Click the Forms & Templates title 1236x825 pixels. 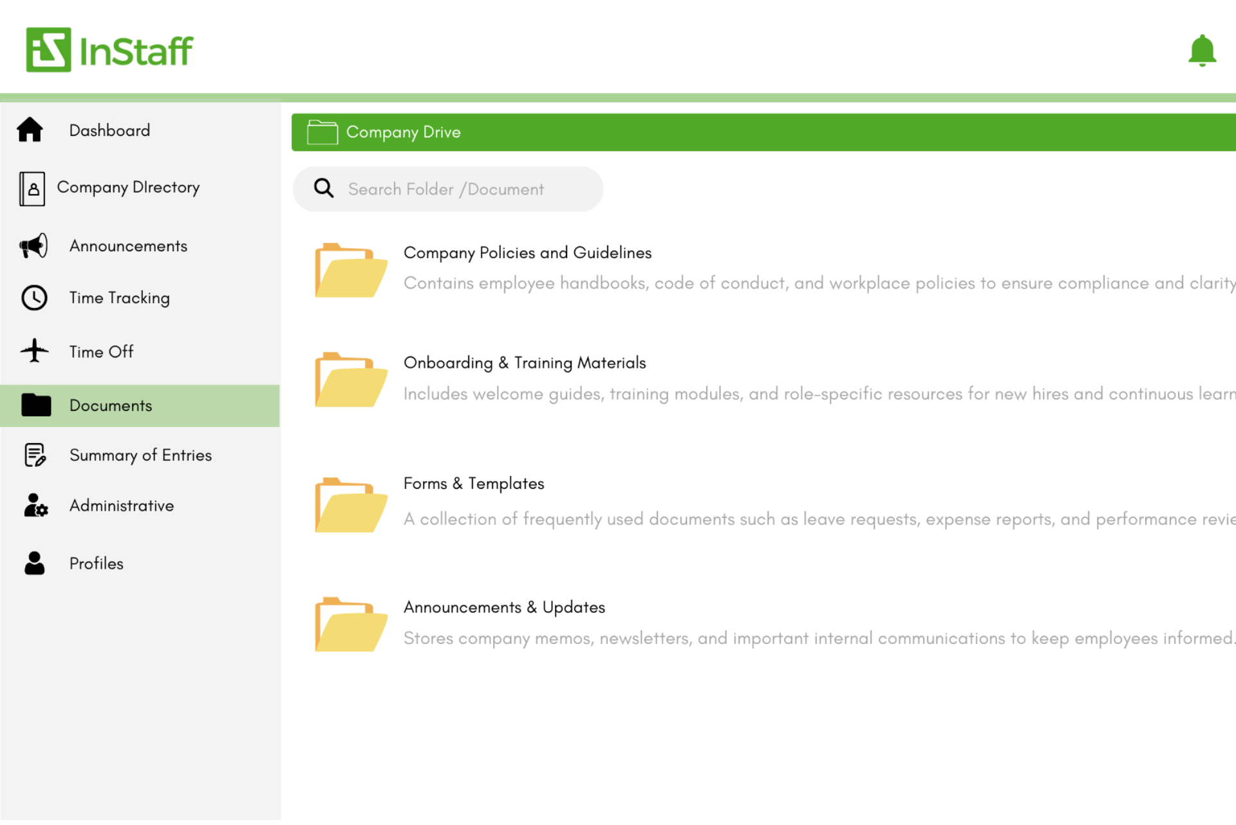[x=474, y=484]
